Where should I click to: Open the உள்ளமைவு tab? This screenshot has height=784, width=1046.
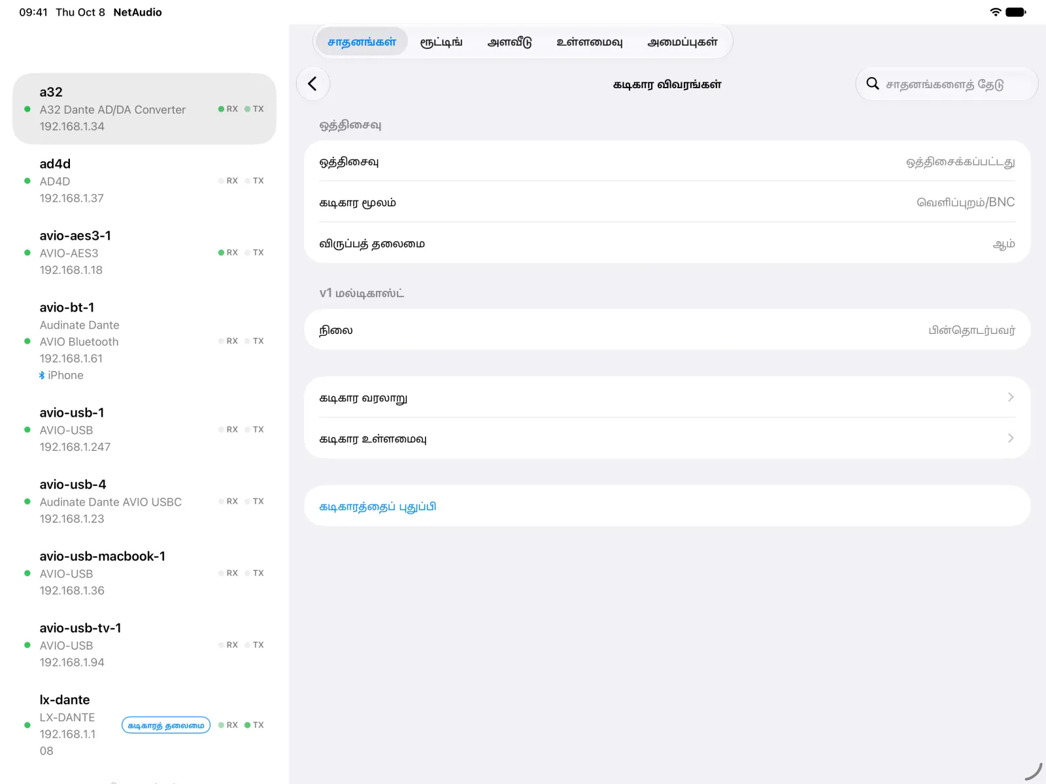589,42
